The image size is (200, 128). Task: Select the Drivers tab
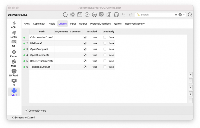[62, 24]
